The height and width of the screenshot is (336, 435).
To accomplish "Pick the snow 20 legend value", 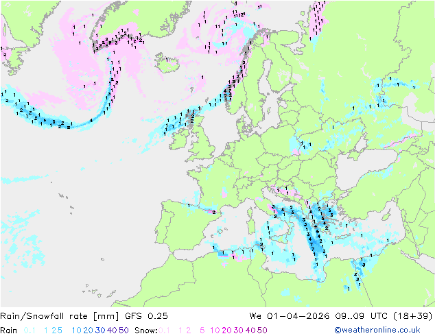I will point(226,331).
